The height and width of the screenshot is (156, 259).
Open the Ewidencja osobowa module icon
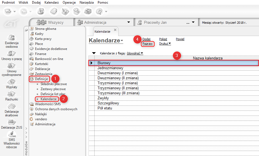click(x=12, y=37)
